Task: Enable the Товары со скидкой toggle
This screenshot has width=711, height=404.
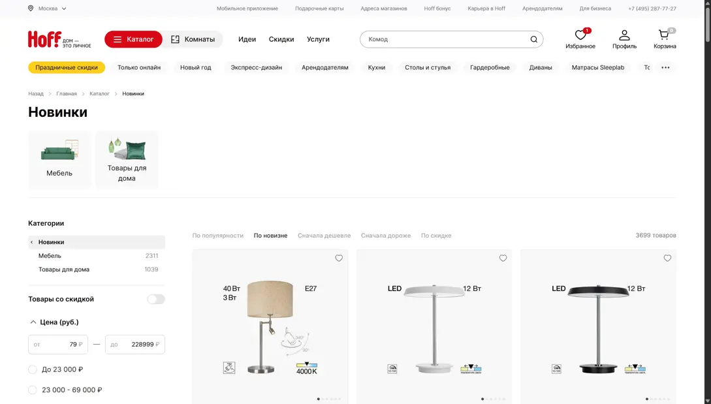Action: click(155, 299)
